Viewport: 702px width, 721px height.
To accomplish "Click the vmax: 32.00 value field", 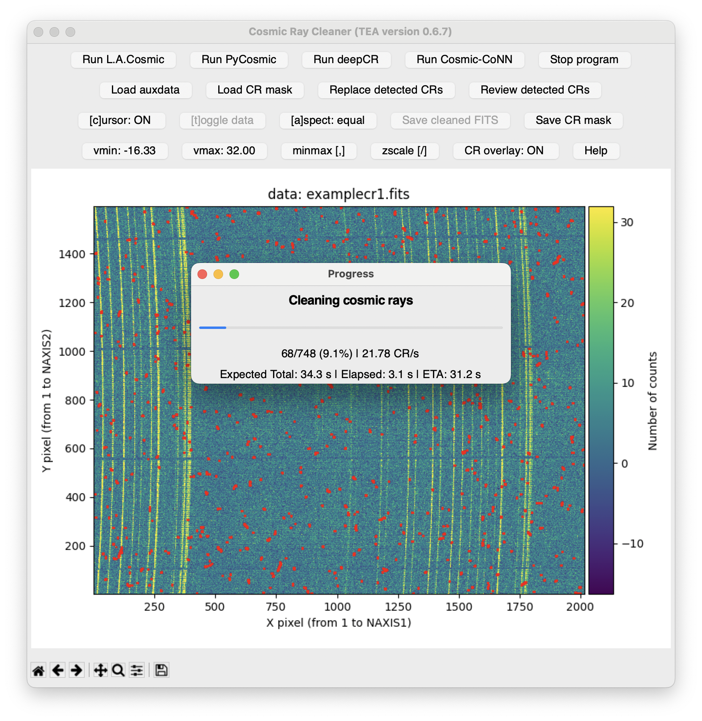I will pos(224,151).
